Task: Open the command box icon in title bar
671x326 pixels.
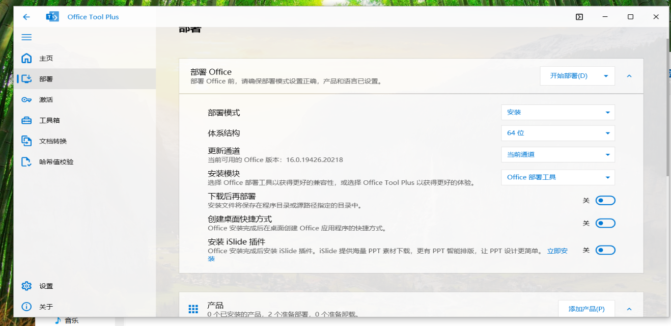Action: [x=579, y=17]
